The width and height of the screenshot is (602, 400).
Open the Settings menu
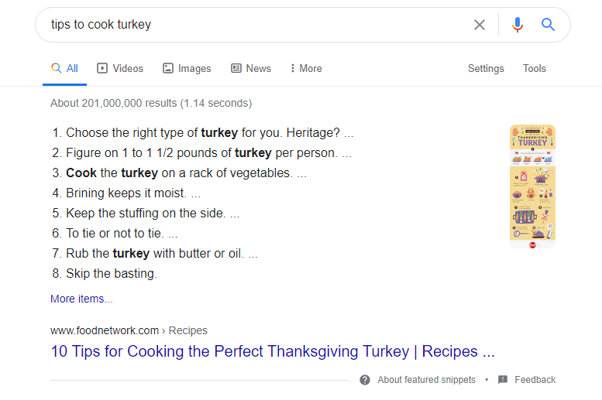486,68
